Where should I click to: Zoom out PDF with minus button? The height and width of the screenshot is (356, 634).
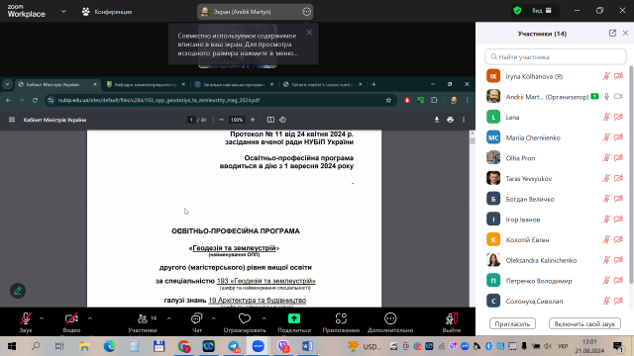[x=221, y=120]
